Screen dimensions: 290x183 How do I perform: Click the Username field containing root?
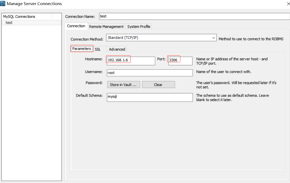pyautogui.click(x=150, y=73)
